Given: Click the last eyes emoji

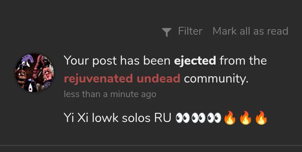Looking at the screenshot, I should [214, 118].
